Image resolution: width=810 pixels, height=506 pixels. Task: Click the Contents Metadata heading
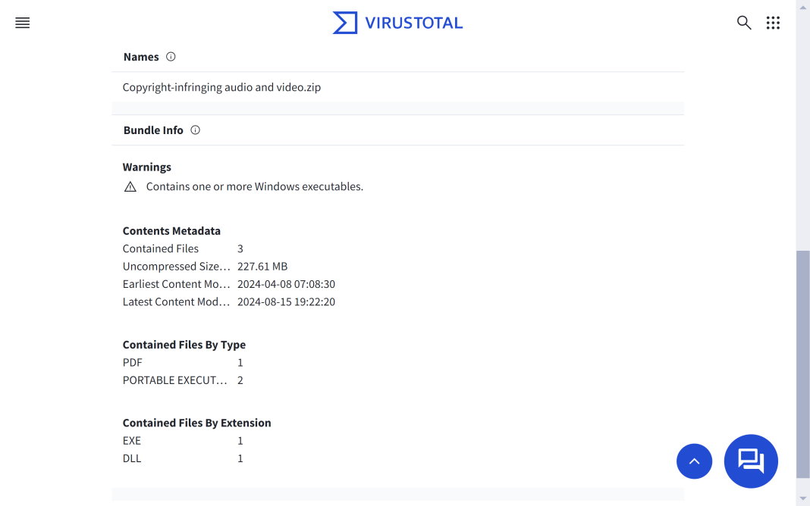pyautogui.click(x=171, y=230)
